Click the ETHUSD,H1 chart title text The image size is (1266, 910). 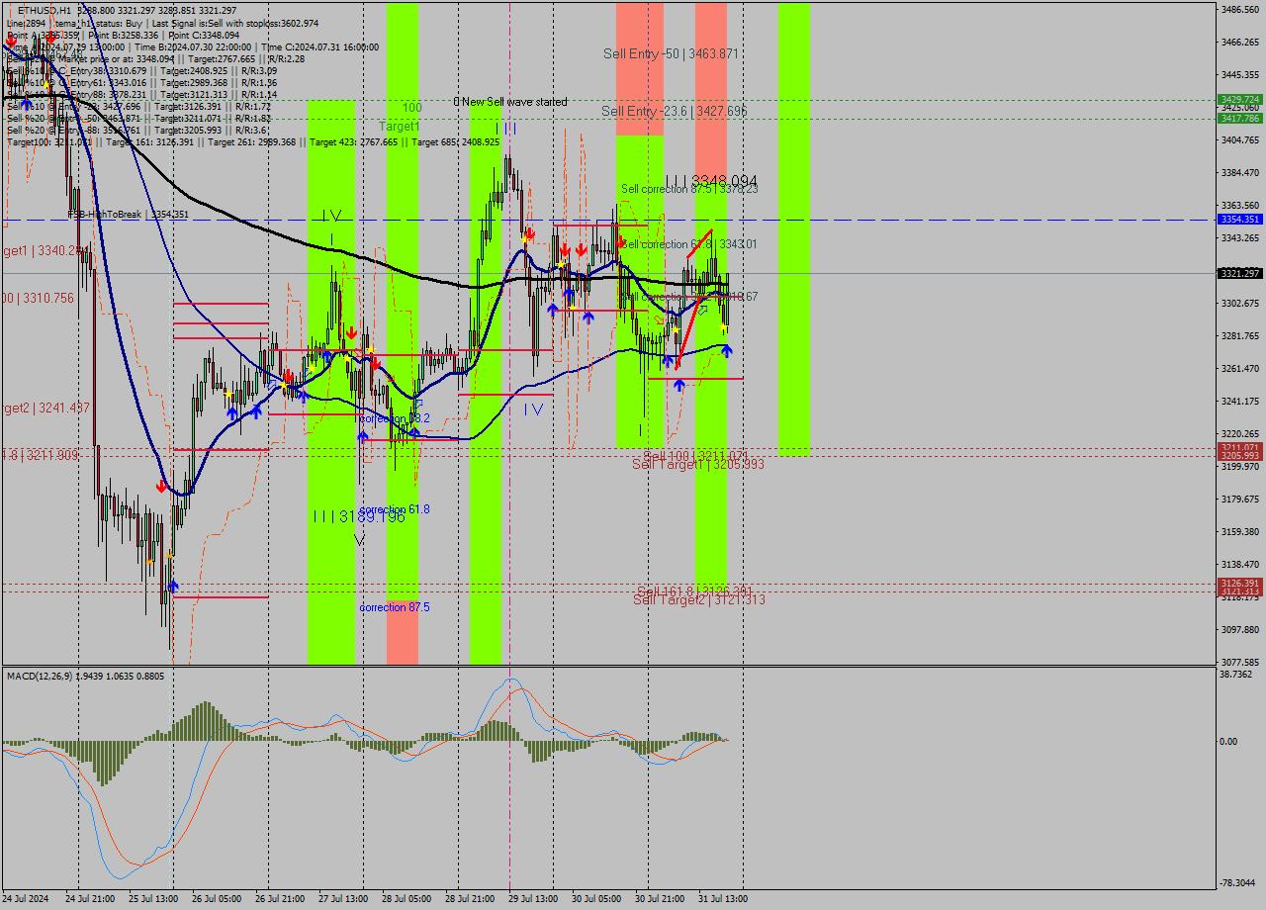45,10
